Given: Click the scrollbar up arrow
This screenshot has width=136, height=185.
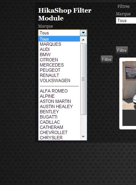Looking at the screenshot, I should point(83,40).
